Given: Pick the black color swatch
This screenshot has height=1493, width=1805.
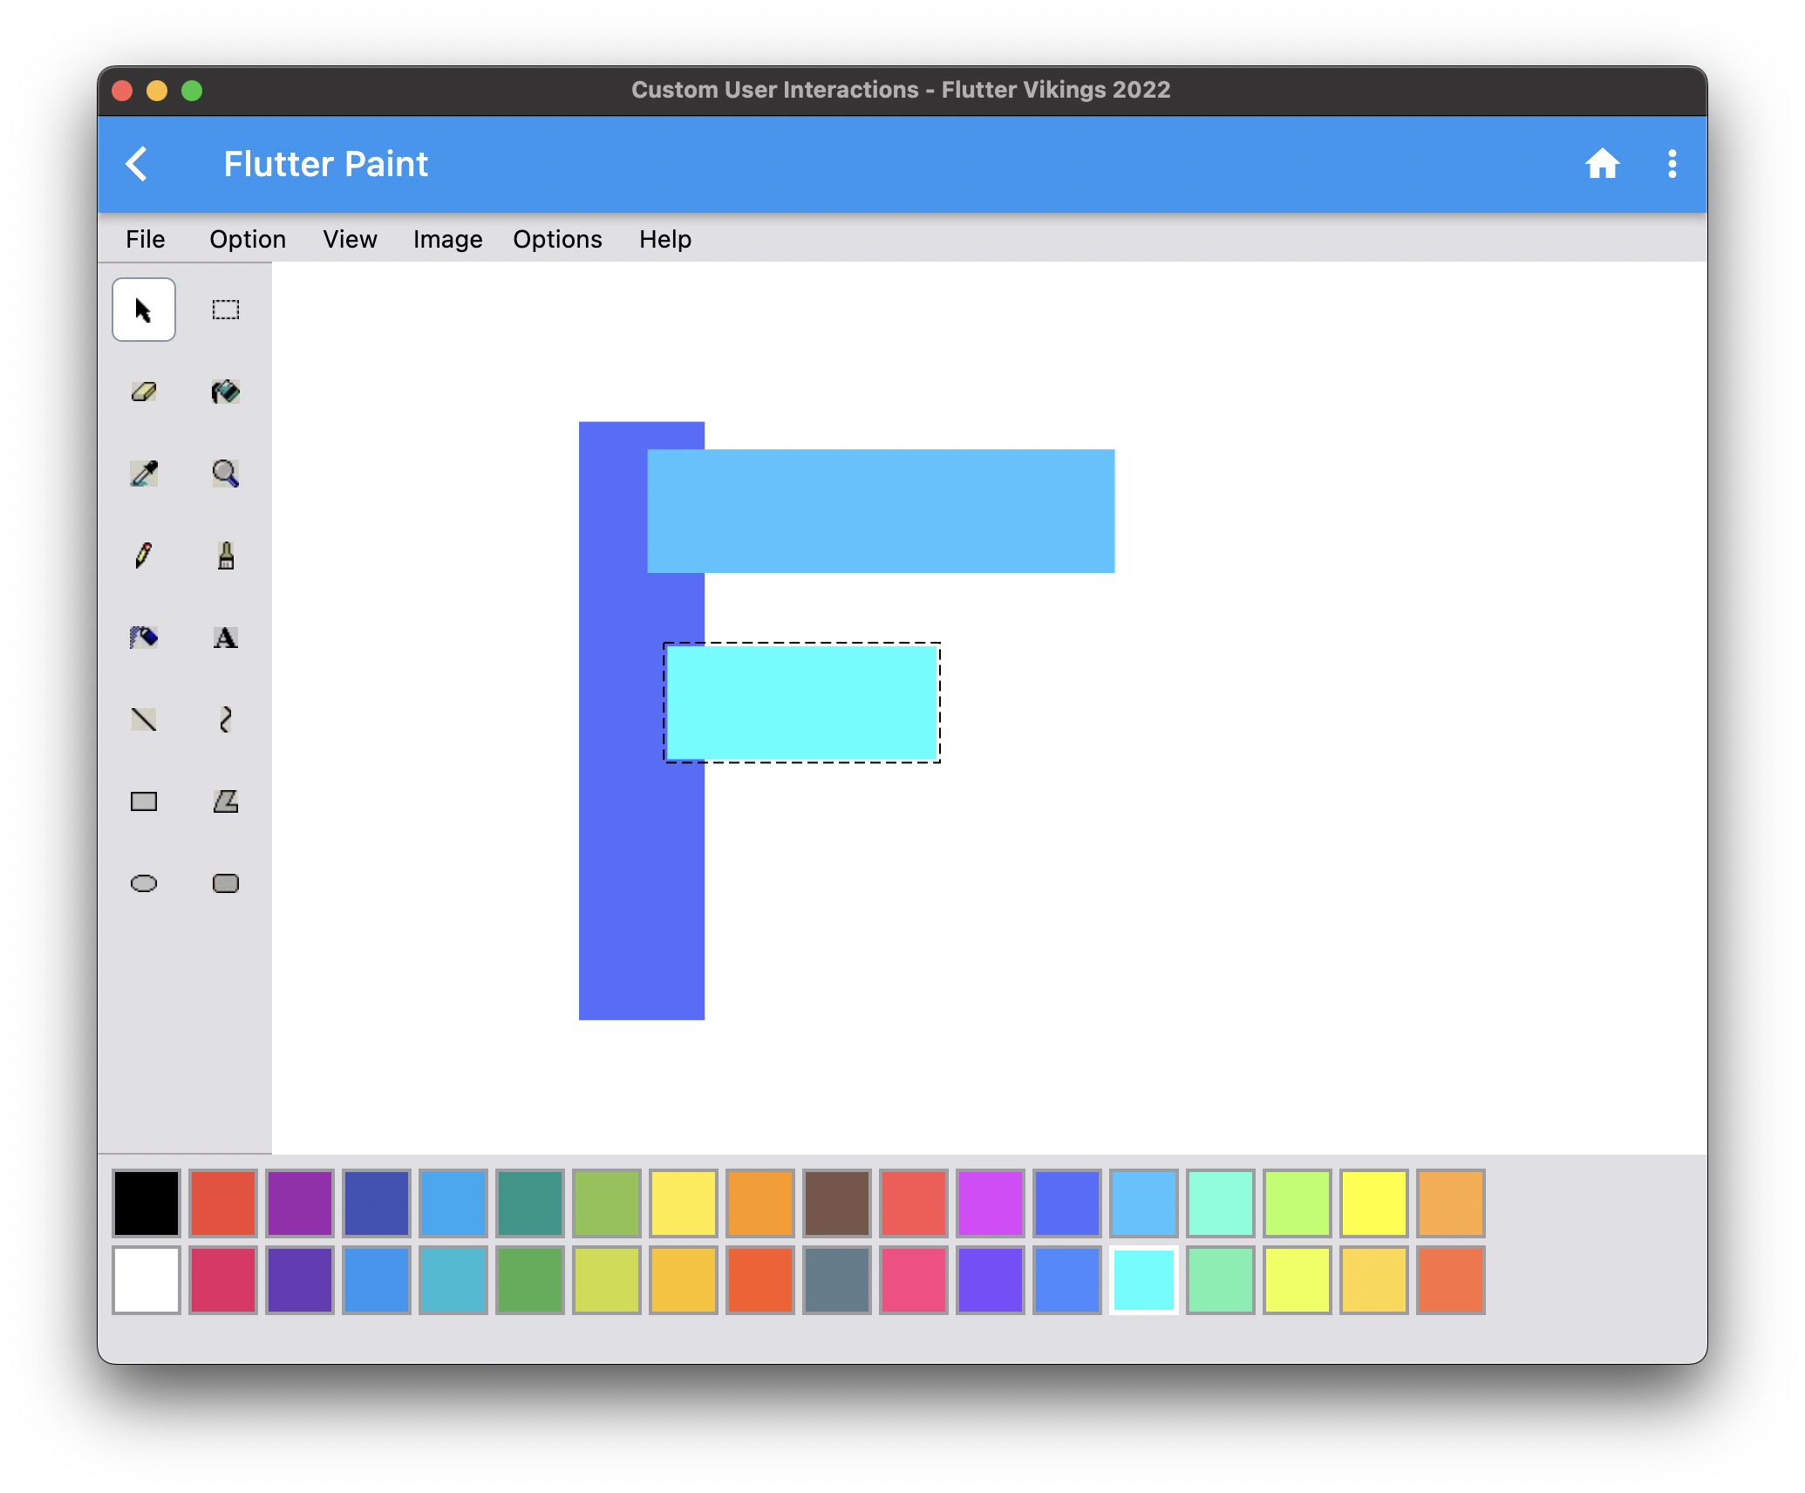Looking at the screenshot, I should pos(146,1203).
